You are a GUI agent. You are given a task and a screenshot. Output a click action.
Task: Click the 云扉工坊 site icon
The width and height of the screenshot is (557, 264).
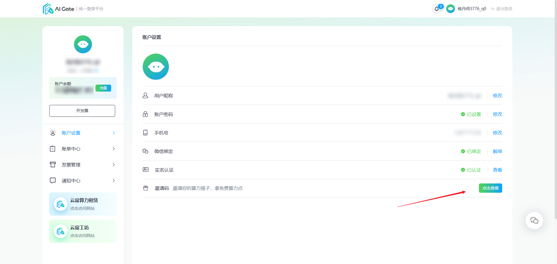point(61,231)
